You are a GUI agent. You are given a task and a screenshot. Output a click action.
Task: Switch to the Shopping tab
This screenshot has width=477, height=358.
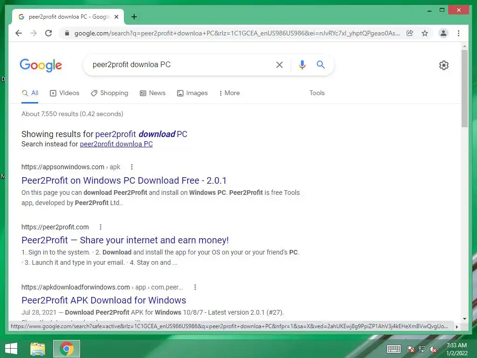tap(109, 93)
